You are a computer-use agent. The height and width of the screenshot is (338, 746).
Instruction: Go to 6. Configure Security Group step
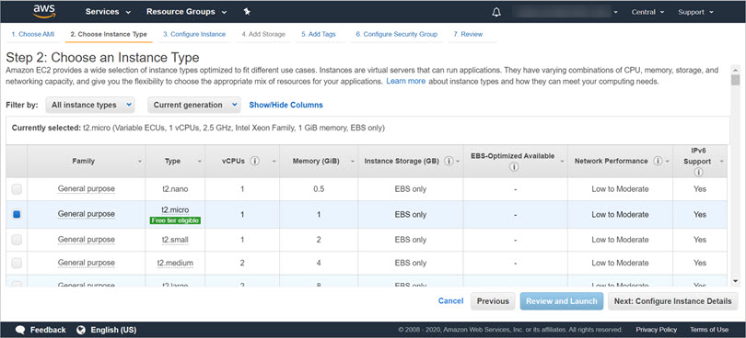click(396, 34)
